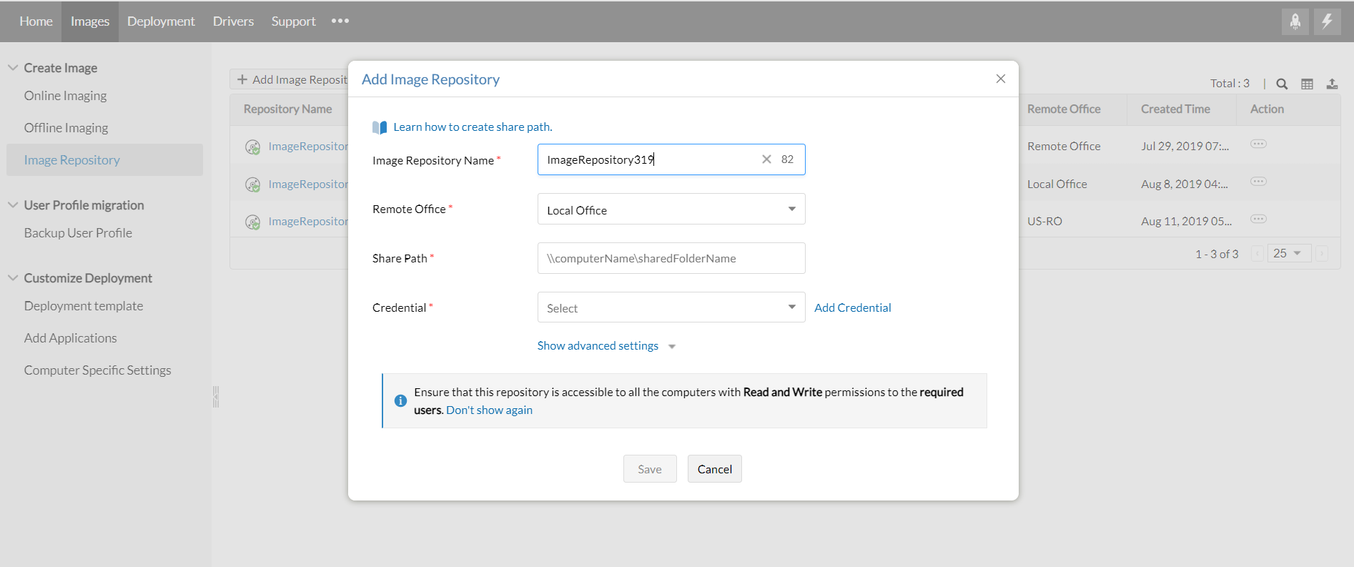1354x567 pixels.
Task: Open the Credential Select dropdown
Action: (671, 307)
